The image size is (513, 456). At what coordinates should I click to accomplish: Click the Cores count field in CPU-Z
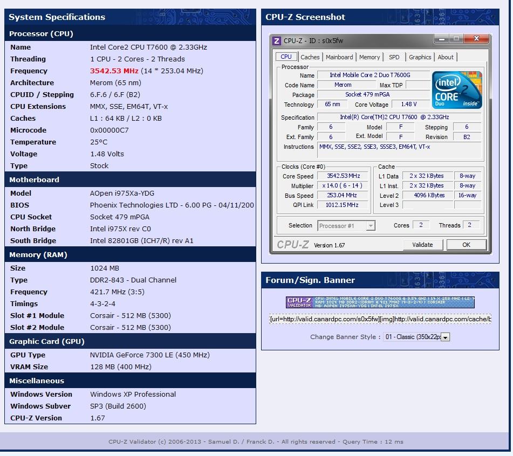point(421,225)
